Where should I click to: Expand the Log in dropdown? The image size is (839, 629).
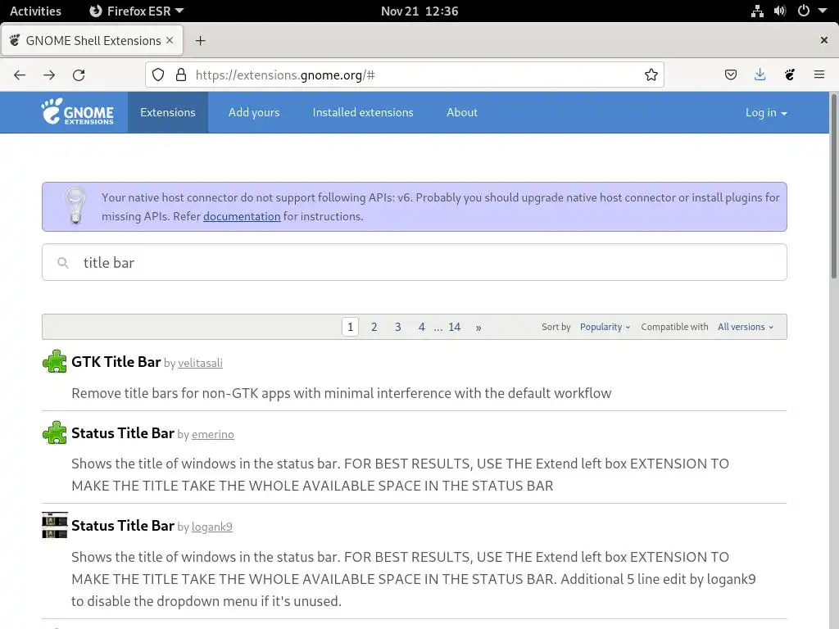pyautogui.click(x=766, y=112)
